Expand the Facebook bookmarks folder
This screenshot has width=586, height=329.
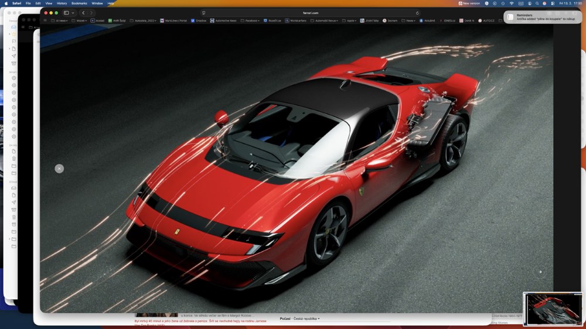(252, 20)
